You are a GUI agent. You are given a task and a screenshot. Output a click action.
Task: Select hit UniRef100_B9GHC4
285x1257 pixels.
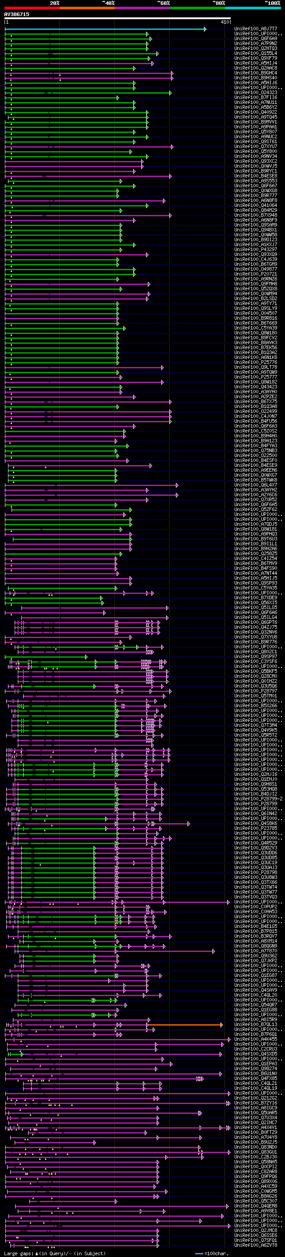(256, 73)
